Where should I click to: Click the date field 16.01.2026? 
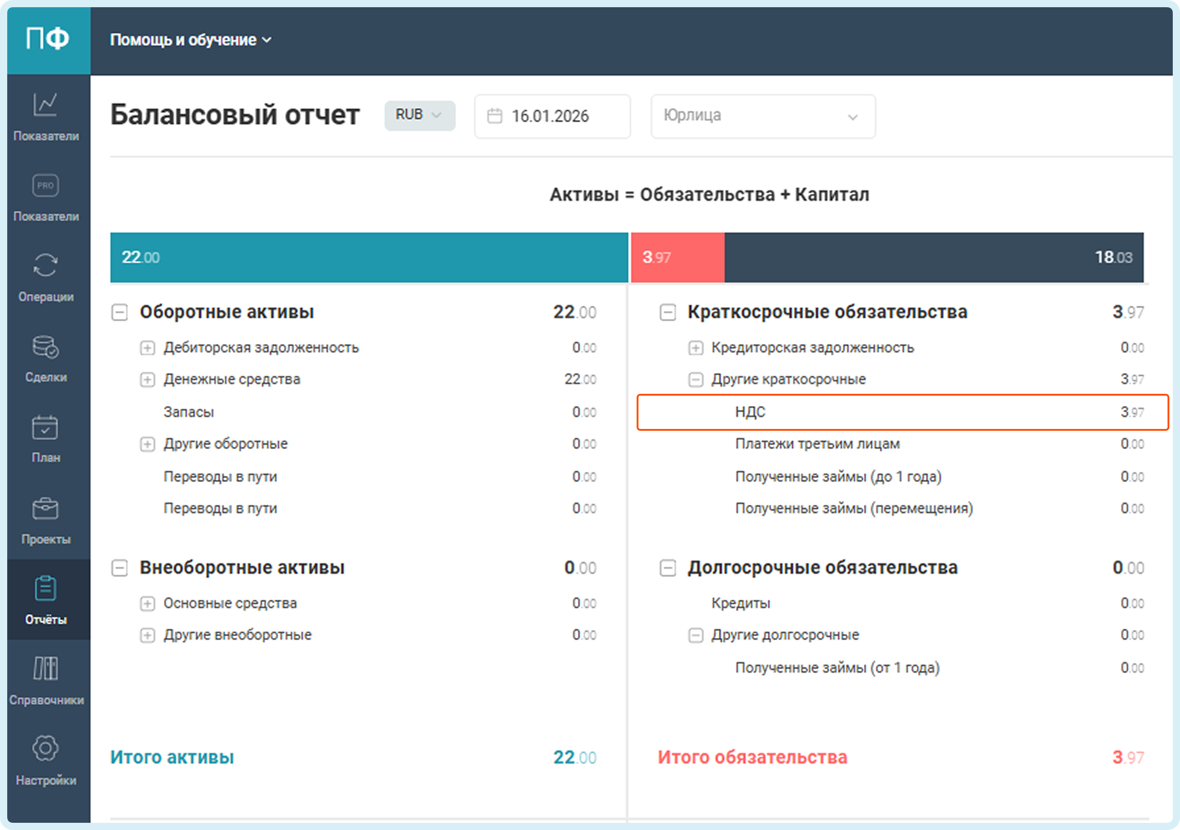click(x=552, y=116)
